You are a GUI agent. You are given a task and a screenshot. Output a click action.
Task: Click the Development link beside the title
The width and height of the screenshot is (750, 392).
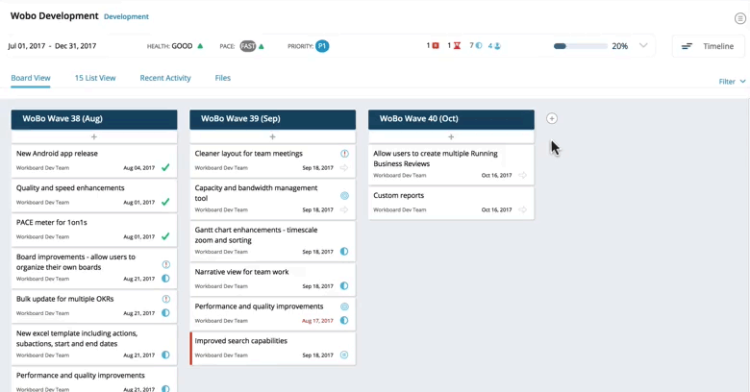(126, 16)
